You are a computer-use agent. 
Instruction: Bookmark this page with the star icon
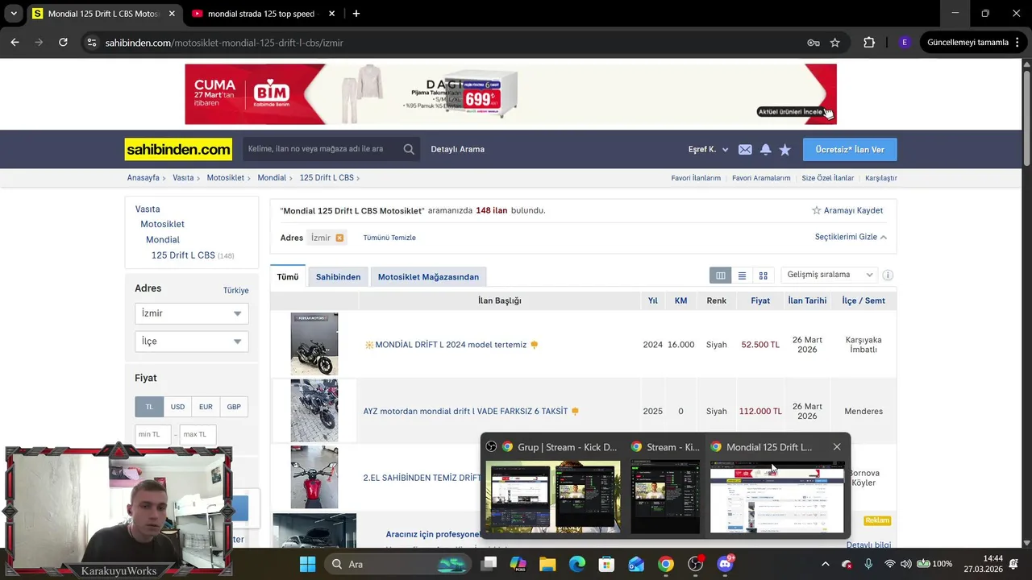pyautogui.click(x=835, y=43)
